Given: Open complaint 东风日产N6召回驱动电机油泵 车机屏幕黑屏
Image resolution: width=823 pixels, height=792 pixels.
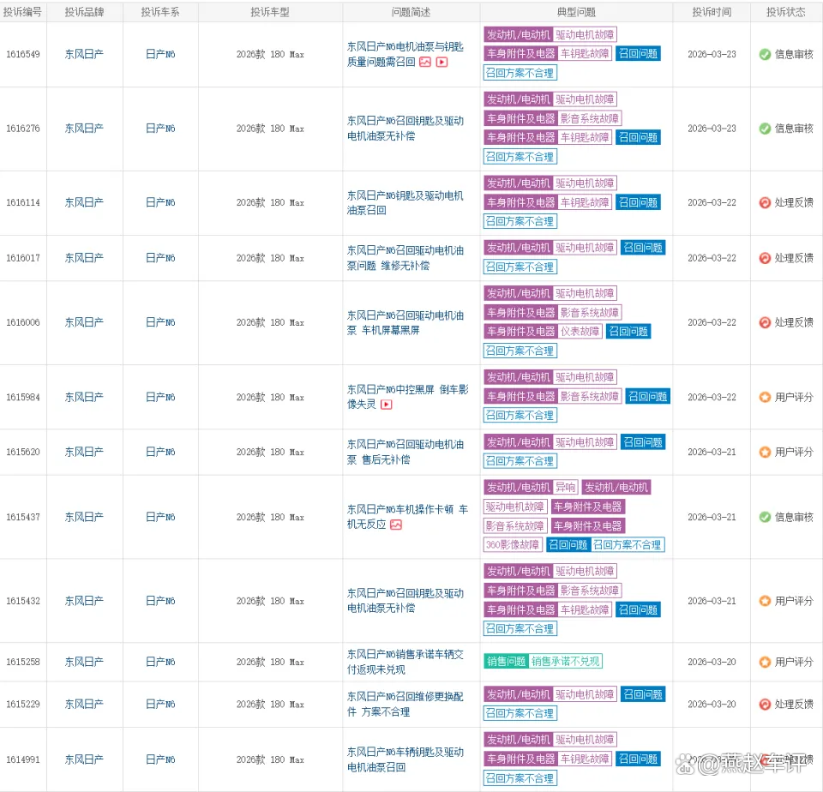Looking at the screenshot, I should [405, 322].
